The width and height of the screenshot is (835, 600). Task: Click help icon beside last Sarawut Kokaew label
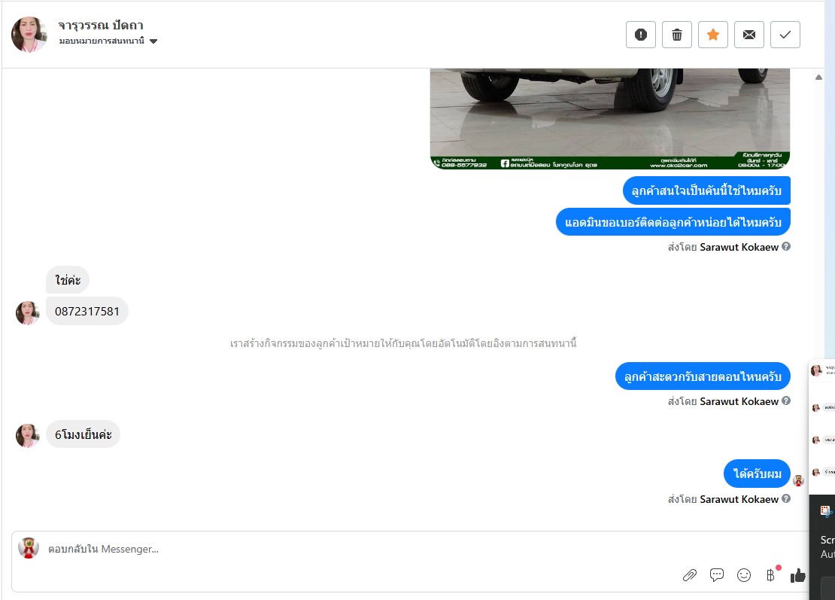point(786,499)
